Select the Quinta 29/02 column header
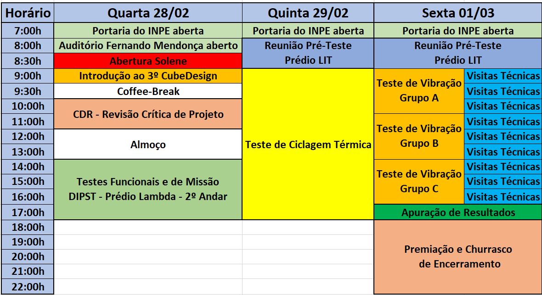 [308, 13]
